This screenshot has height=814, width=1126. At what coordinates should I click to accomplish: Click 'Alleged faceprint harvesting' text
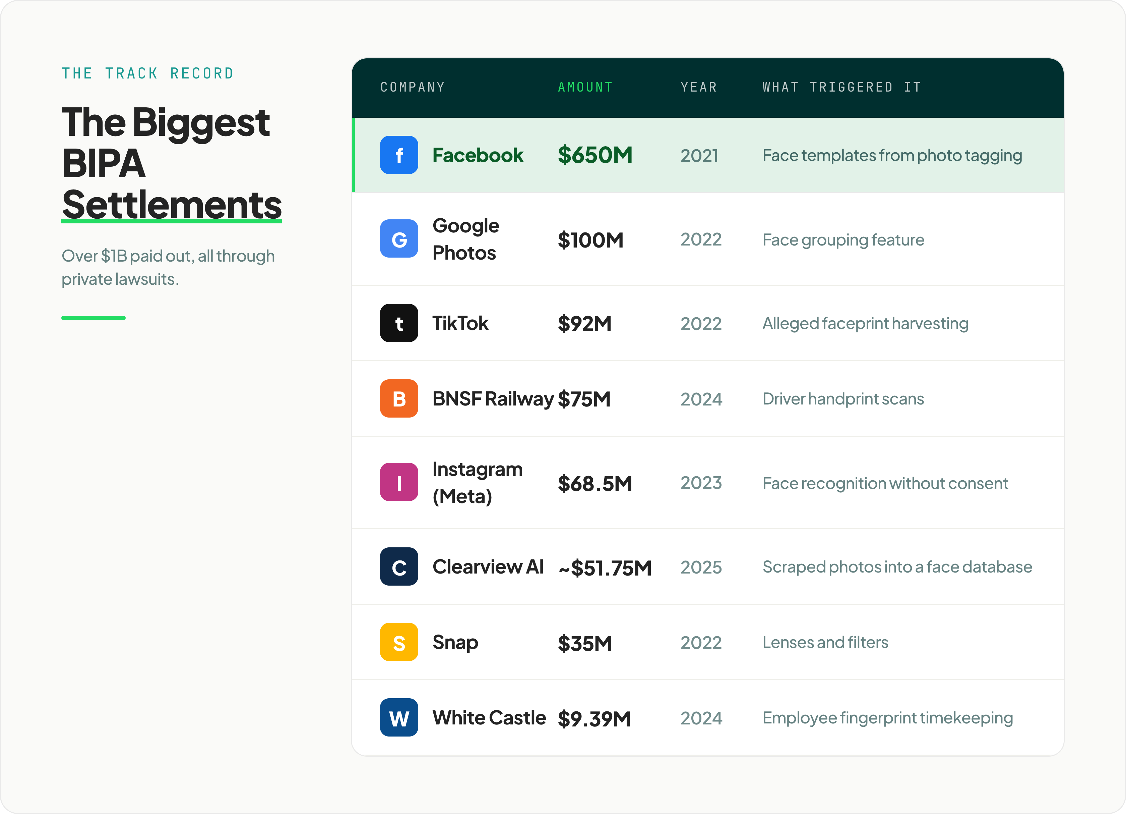click(x=865, y=324)
